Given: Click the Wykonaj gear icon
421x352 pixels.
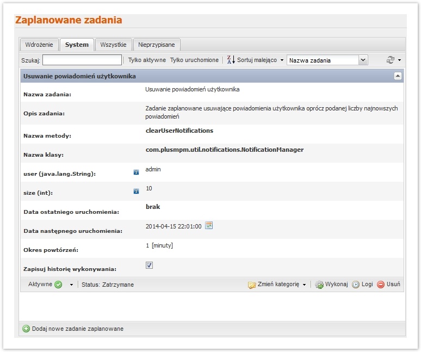Looking at the screenshot, I should (x=319, y=285).
